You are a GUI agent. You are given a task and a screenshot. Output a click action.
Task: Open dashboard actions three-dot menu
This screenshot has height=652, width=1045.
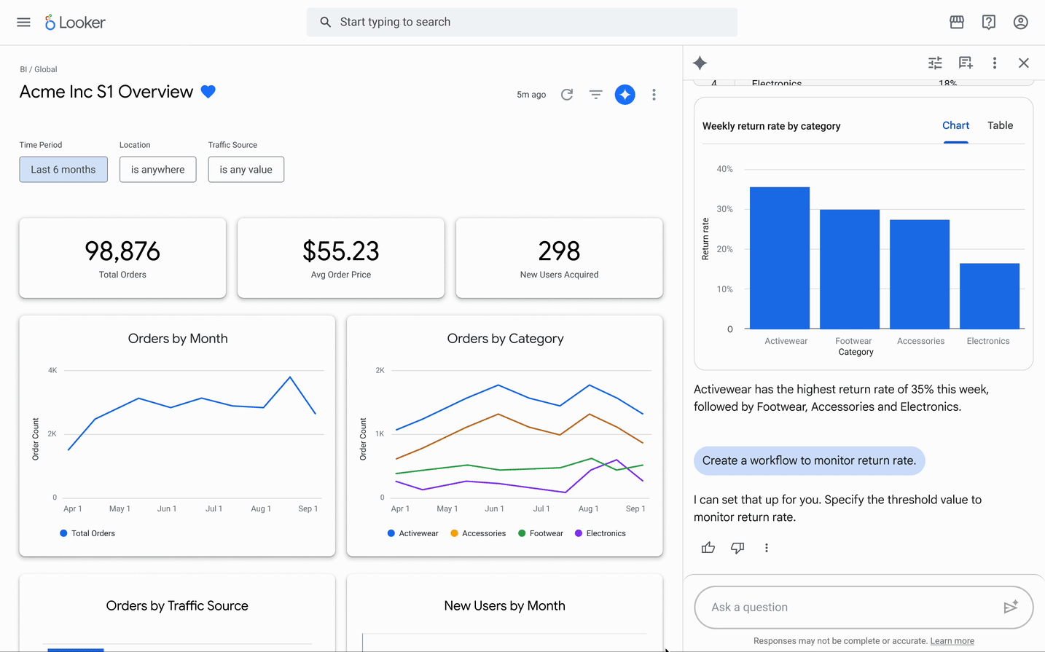click(654, 95)
